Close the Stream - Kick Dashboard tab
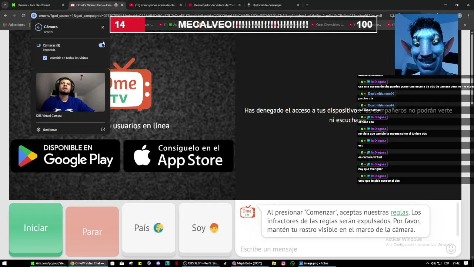 (63, 5)
